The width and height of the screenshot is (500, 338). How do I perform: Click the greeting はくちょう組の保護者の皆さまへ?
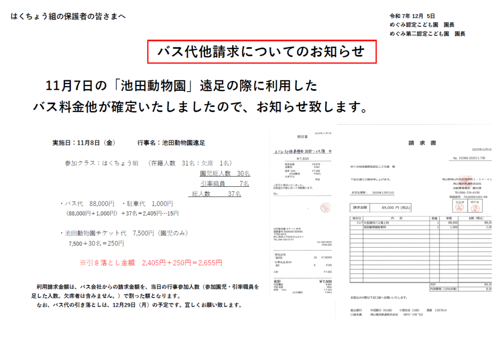(68, 17)
